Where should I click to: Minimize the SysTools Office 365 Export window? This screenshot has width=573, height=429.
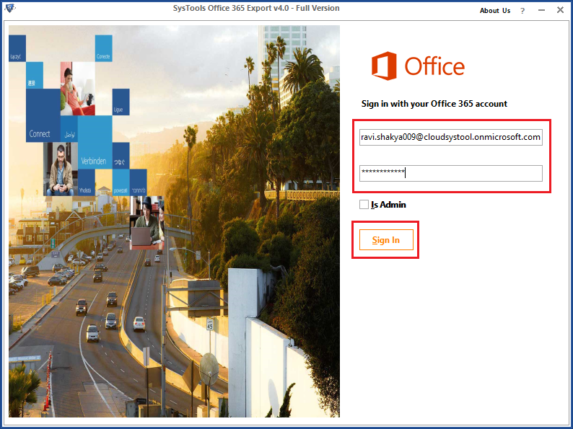pyautogui.click(x=541, y=10)
